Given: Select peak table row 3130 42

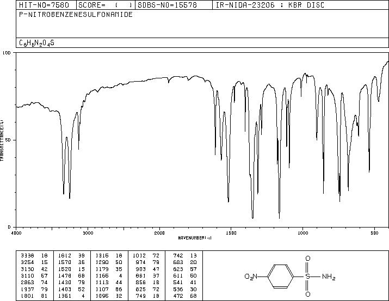Looking at the screenshot, I should click(34, 269).
